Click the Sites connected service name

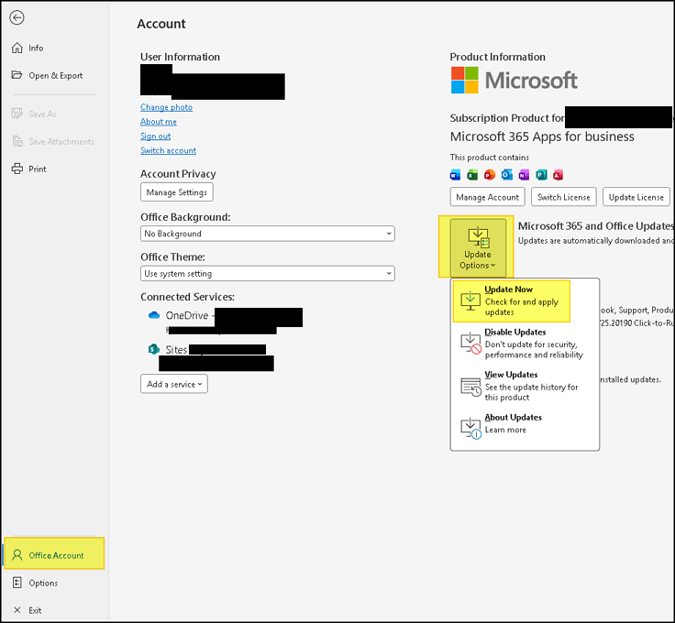coord(176,350)
